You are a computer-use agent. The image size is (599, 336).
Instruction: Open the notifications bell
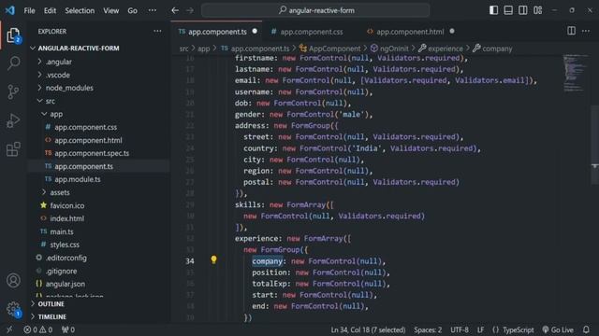tap(586, 329)
